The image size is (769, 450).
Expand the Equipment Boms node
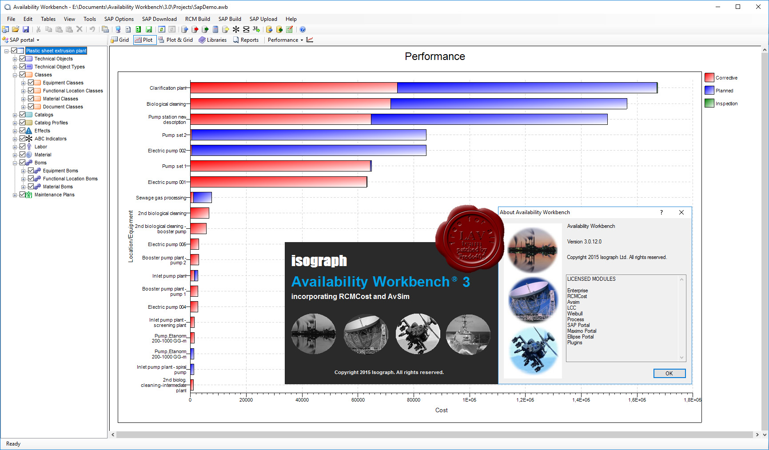tap(24, 171)
